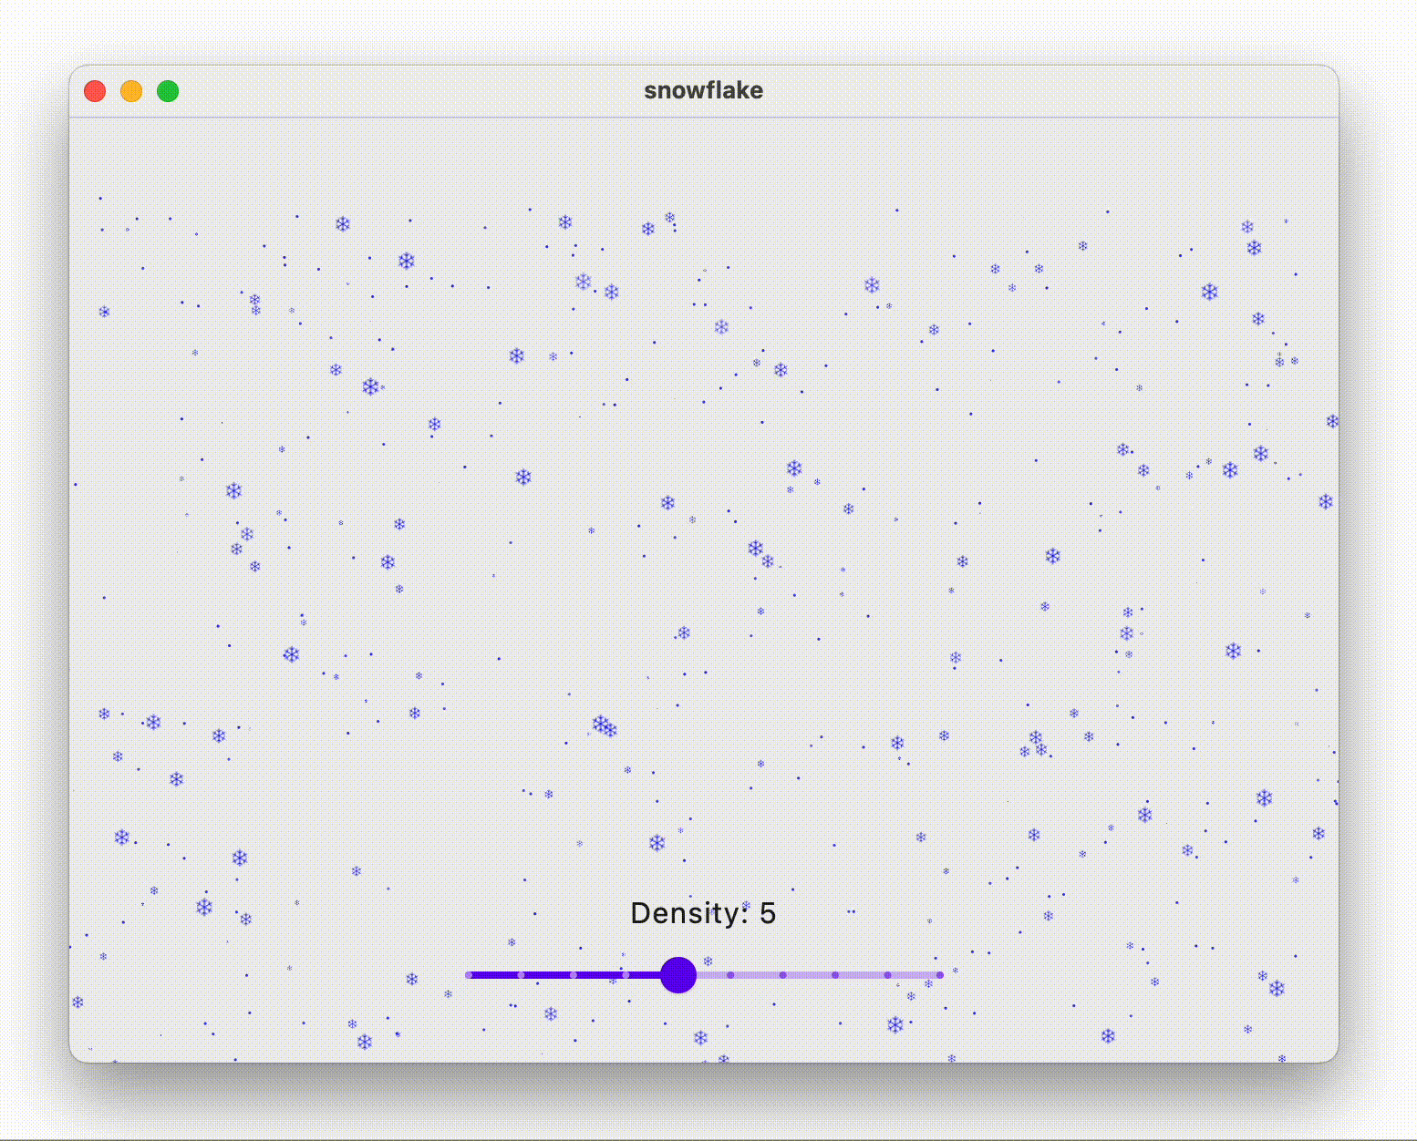Close the snowflake window with the red button
The image size is (1417, 1141).
(95, 91)
